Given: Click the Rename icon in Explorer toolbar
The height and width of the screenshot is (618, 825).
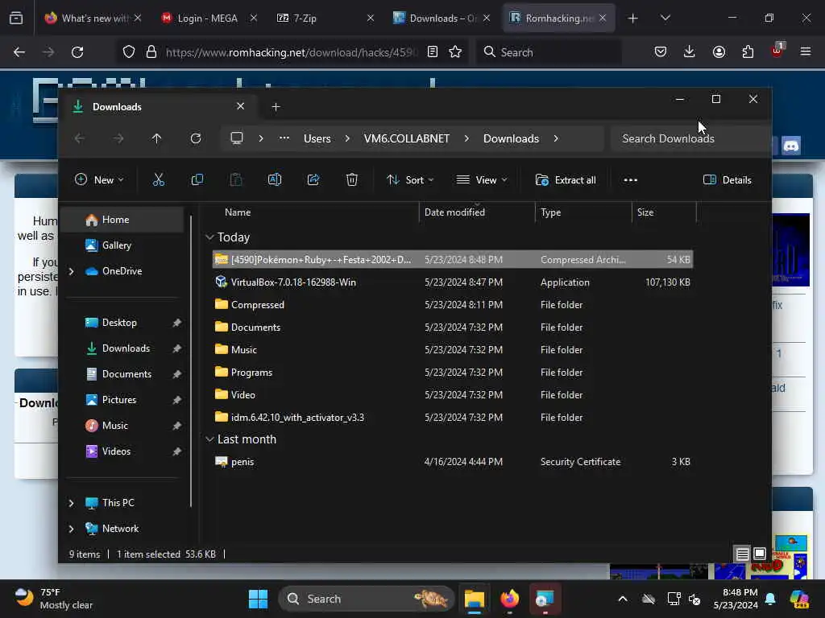Looking at the screenshot, I should point(275,179).
